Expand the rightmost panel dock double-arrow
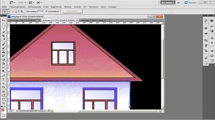Screen dimensions: 215x120 [214, 15]
